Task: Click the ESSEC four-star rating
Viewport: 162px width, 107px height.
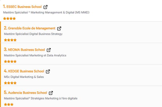Action: pyautogui.click(x=9, y=19)
